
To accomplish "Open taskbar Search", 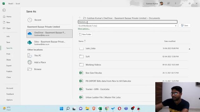I will (x=68, y=109).
